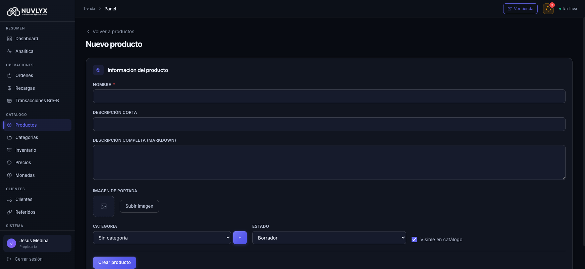Viewport: 585px width, 269px height.
Task: Click the plus icon to add category
Action: [x=240, y=238]
